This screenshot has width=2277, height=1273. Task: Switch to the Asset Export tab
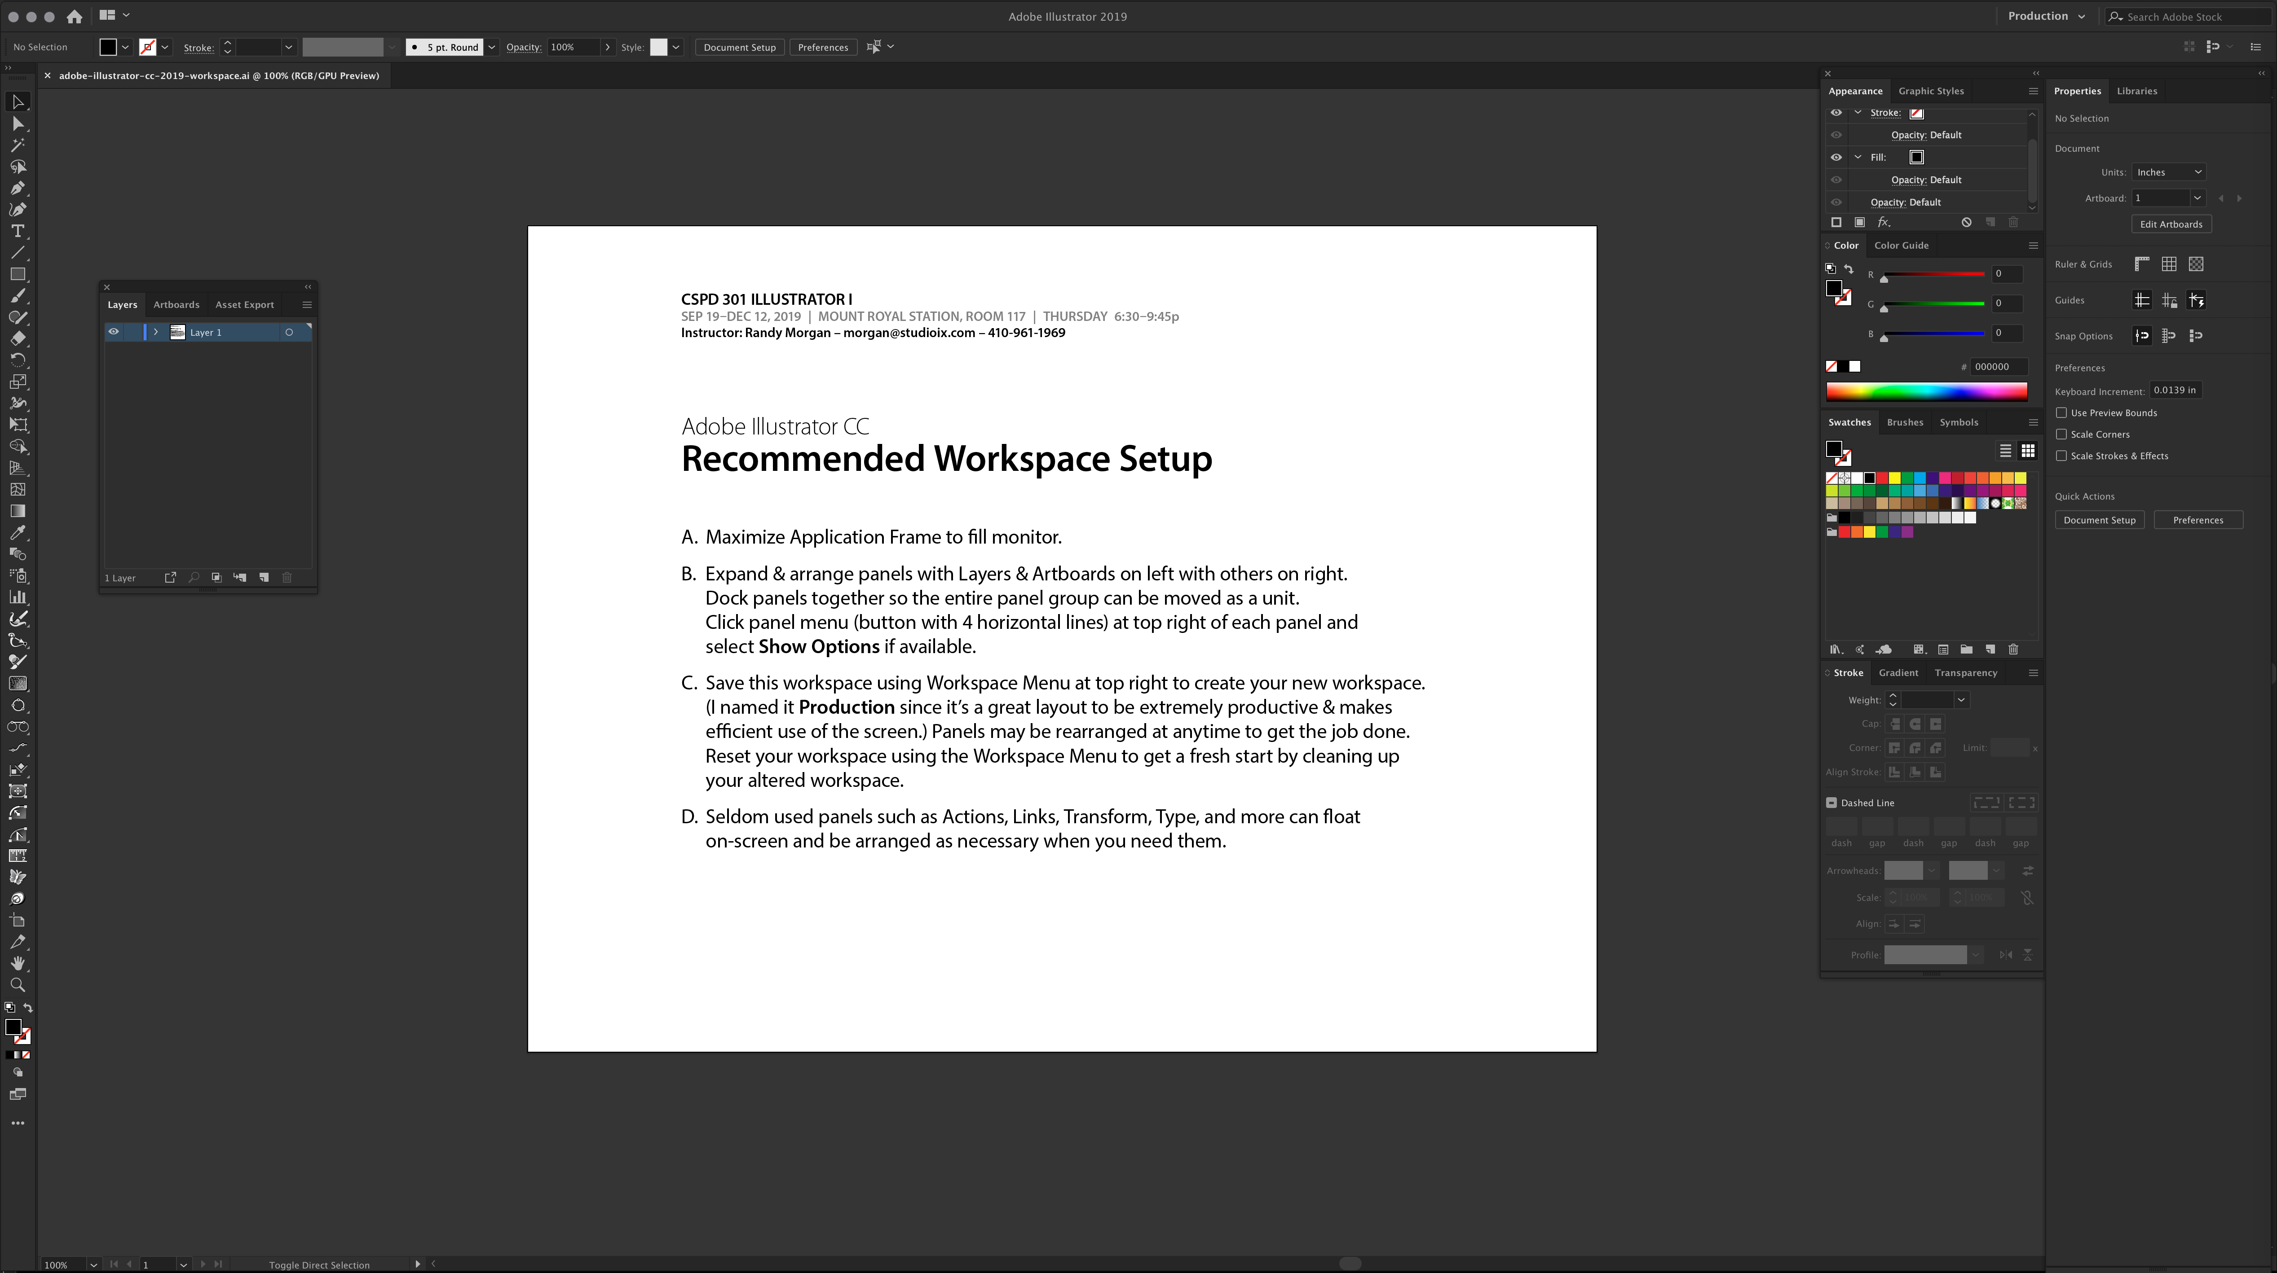(x=245, y=305)
